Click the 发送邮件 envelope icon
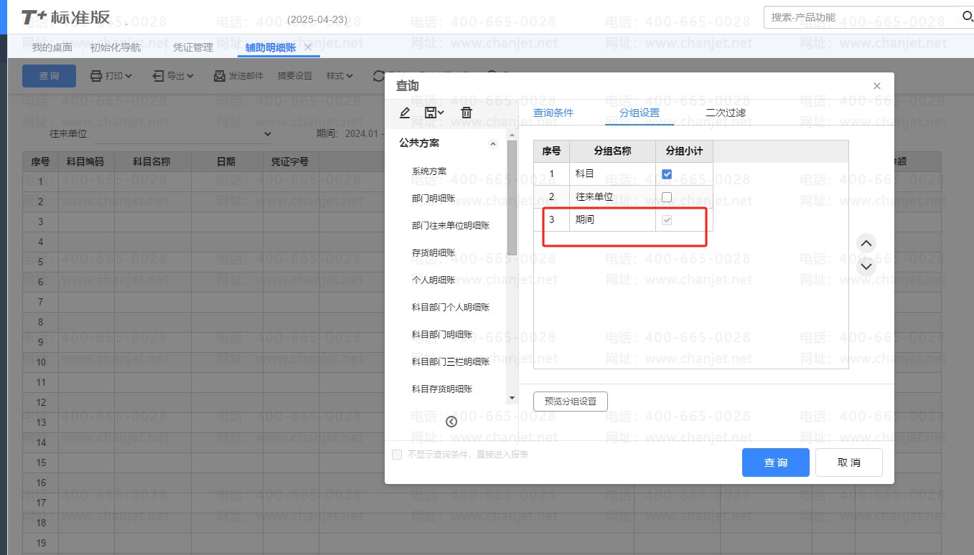974x555 pixels. pyautogui.click(x=220, y=75)
